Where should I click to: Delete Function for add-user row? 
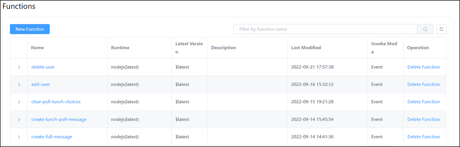coord(424,84)
